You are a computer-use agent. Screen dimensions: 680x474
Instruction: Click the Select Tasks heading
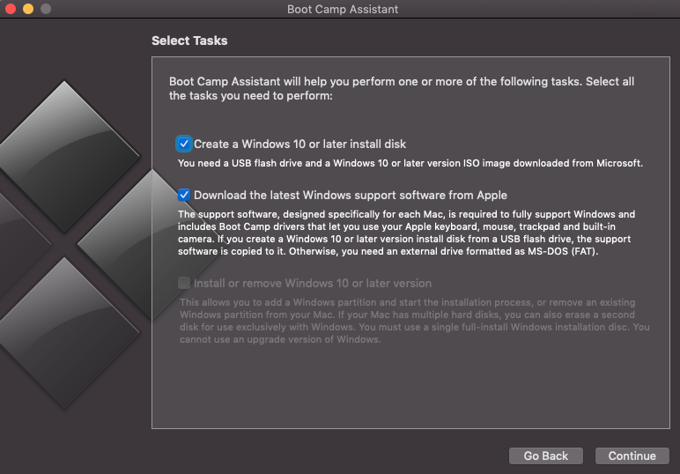pyautogui.click(x=189, y=41)
